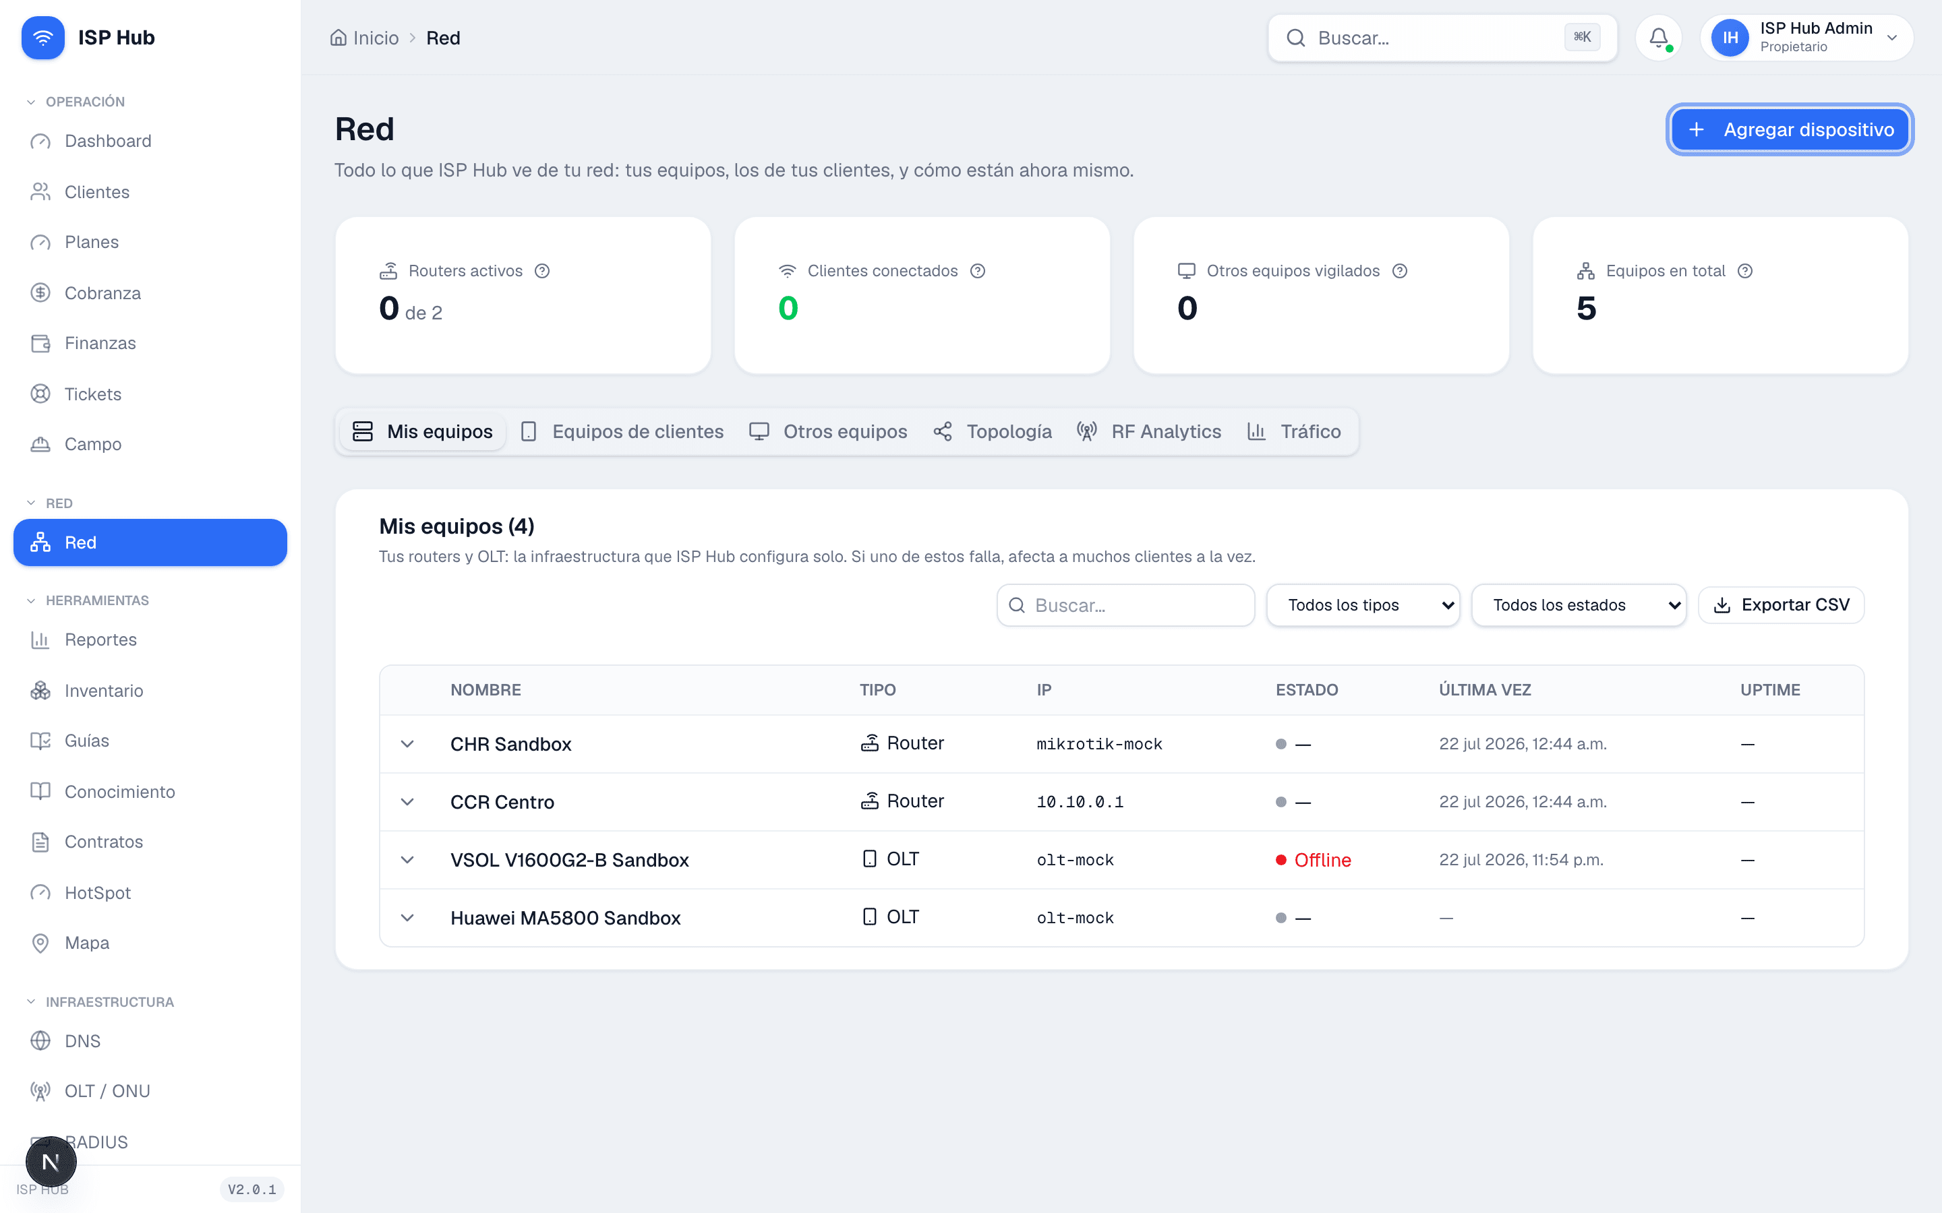Image resolution: width=1942 pixels, height=1213 pixels.
Task: Click the mikrotik-mock IP text
Action: pyautogui.click(x=1099, y=744)
